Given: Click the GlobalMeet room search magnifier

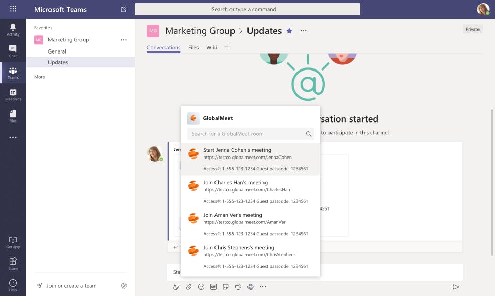Looking at the screenshot, I should (309, 134).
